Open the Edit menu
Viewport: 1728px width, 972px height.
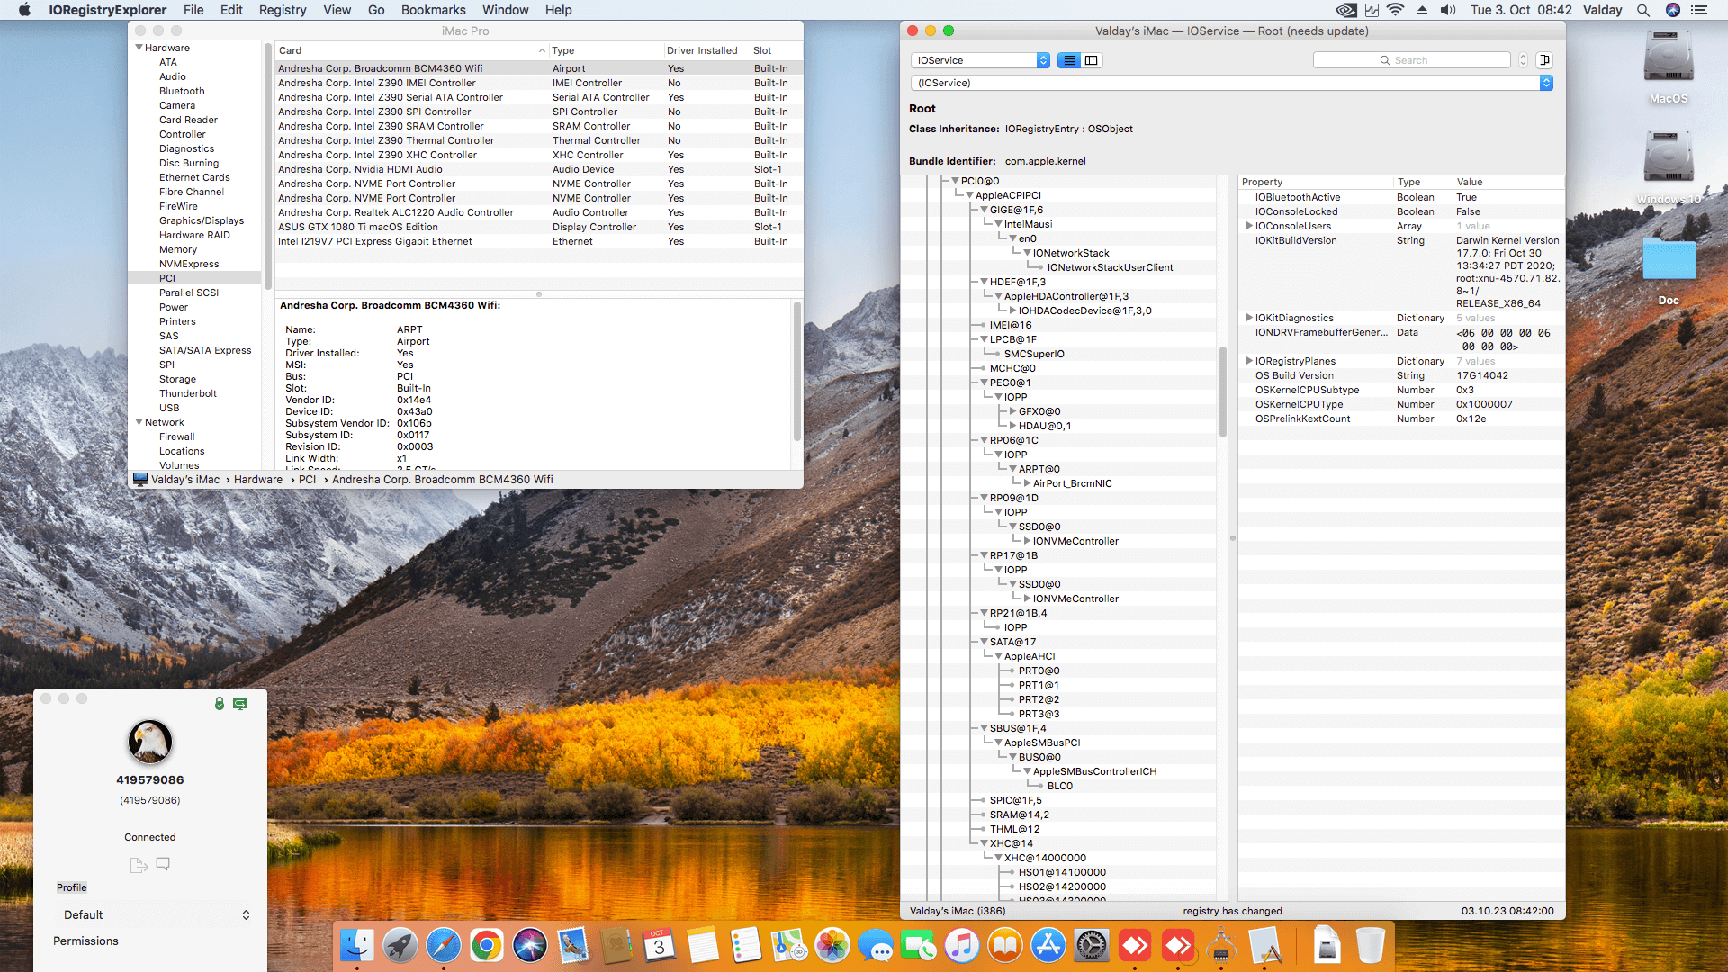pos(231,10)
